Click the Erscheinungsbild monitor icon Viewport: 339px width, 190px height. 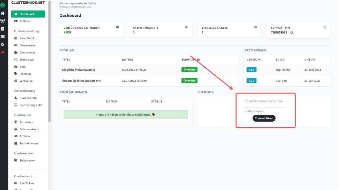tap(16, 105)
